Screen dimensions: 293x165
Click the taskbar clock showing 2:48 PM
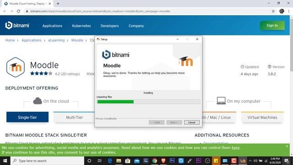coord(275,161)
